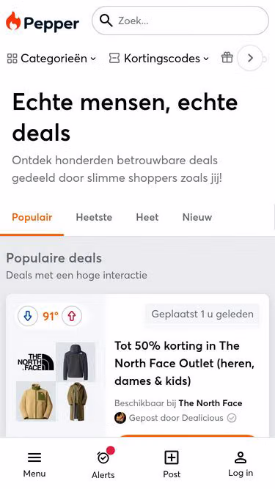
Task: Expand the Categorieën dropdown
Action: pyautogui.click(x=51, y=59)
